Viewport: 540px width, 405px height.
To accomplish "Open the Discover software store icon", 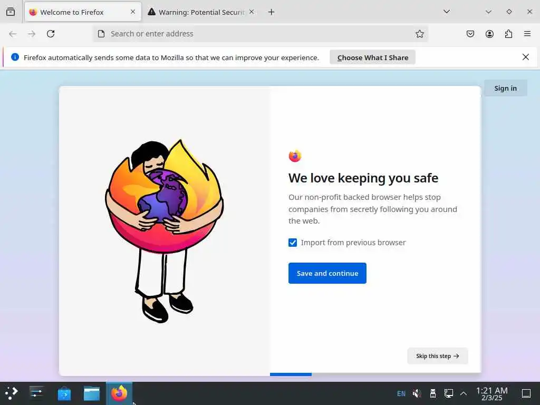I will (64, 393).
